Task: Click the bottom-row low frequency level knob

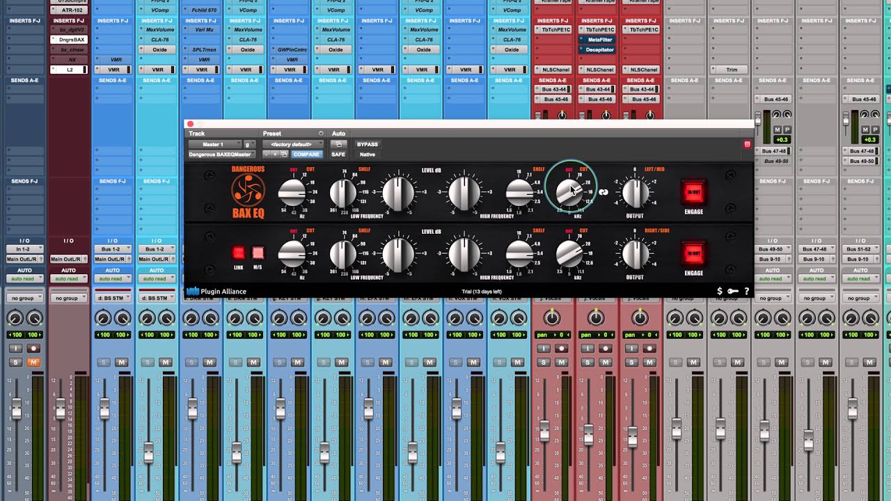Action: pos(398,254)
